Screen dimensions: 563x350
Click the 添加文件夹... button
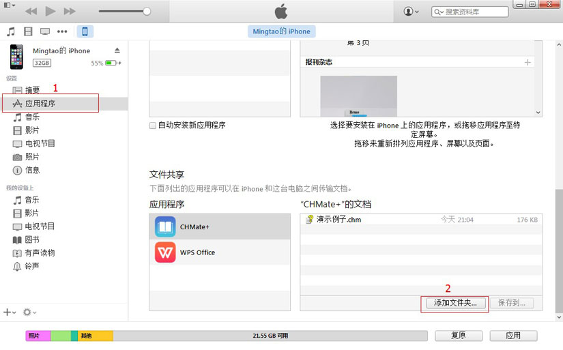[456, 303]
